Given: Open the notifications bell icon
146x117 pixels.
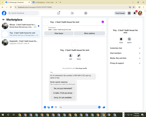Looking at the screenshot, I should 135,13.
